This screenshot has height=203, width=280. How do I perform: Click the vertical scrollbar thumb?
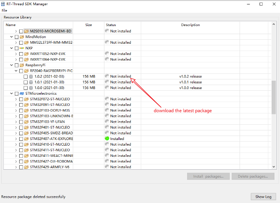274,97
